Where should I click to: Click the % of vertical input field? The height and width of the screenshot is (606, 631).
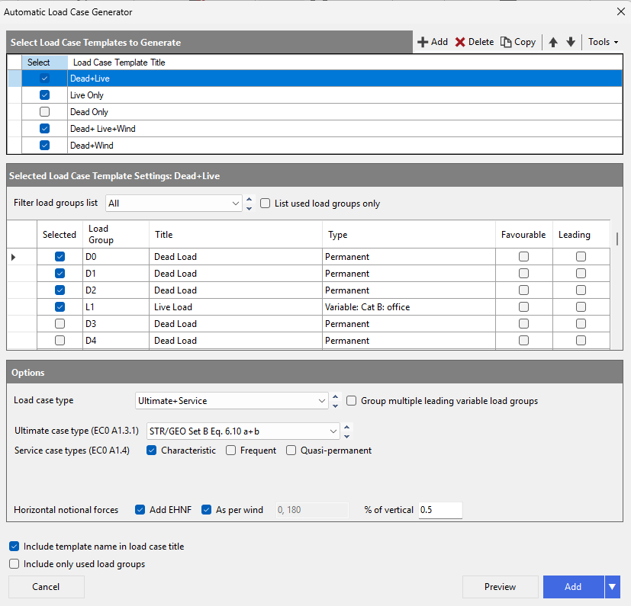click(x=440, y=510)
